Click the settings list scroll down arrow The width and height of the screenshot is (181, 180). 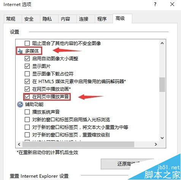coord(162,138)
